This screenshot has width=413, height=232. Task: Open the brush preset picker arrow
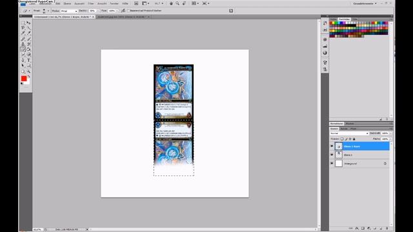point(48,11)
